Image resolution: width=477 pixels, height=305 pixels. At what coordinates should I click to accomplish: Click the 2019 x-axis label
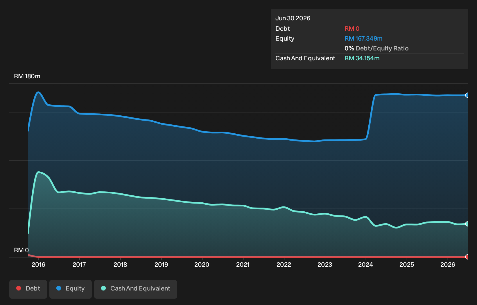(x=161, y=264)
